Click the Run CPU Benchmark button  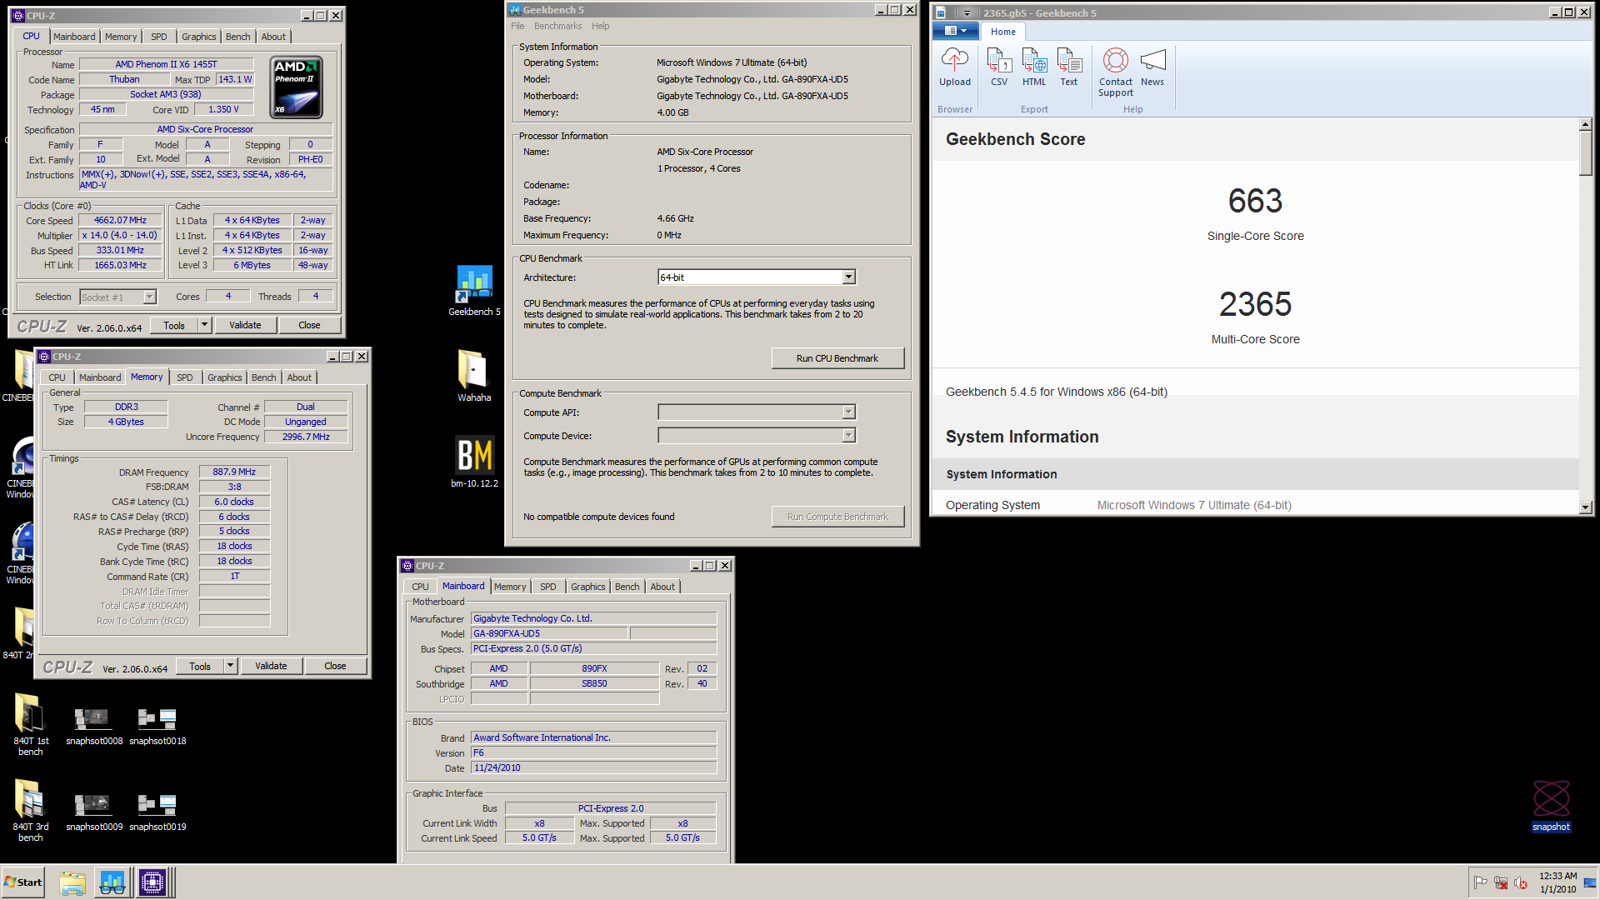(837, 358)
